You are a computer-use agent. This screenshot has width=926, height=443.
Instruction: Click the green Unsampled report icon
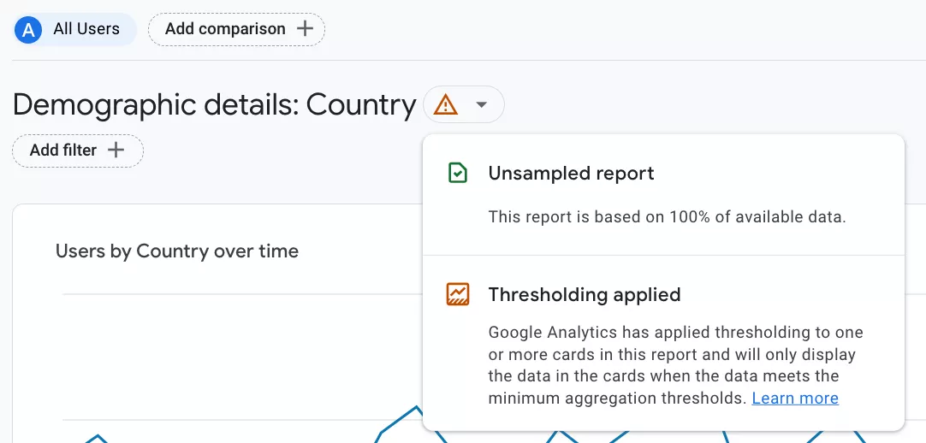[458, 173]
